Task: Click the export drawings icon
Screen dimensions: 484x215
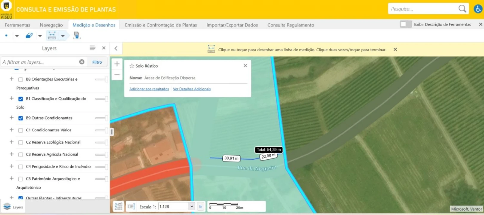Action: point(77,36)
